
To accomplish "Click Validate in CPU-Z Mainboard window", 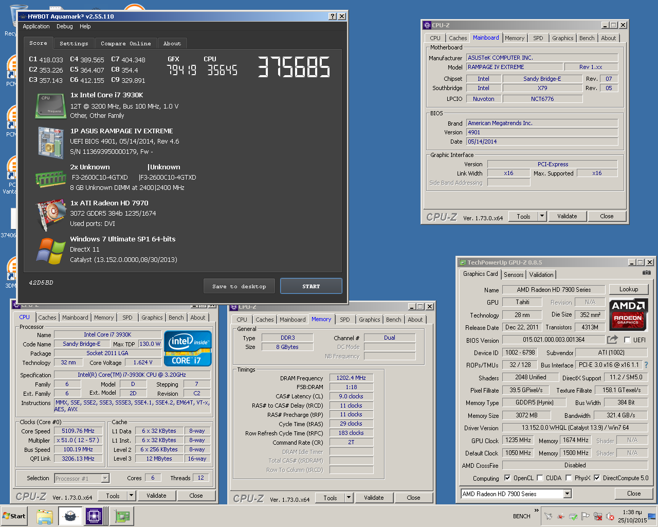I will pyautogui.click(x=567, y=217).
